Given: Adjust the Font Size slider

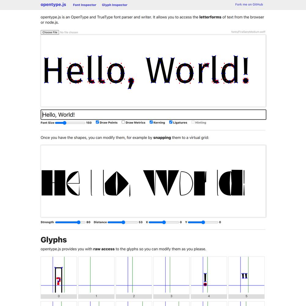Looking at the screenshot, I should tap(70, 123).
